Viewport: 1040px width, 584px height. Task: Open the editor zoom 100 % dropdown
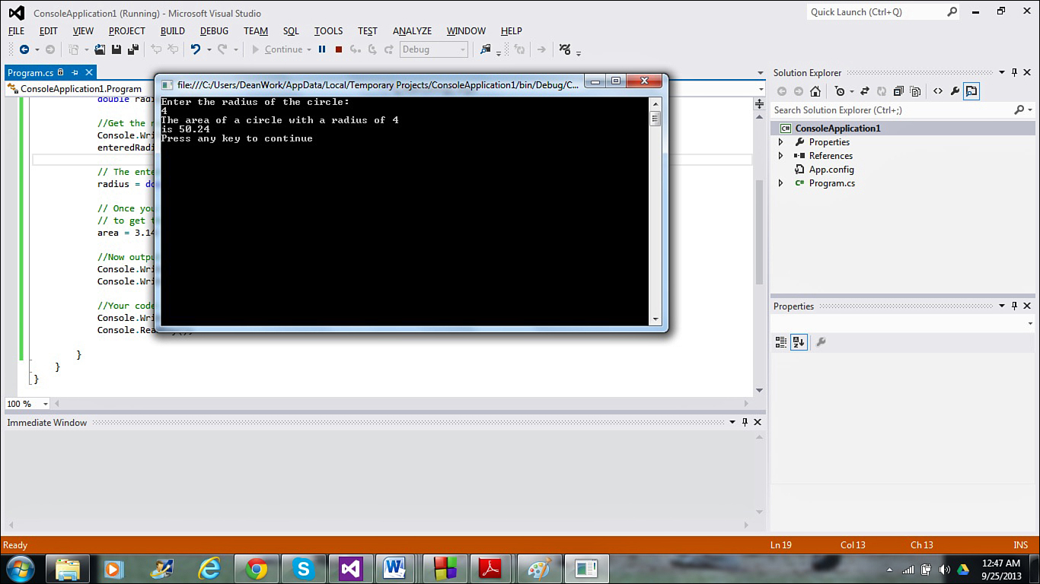point(45,405)
